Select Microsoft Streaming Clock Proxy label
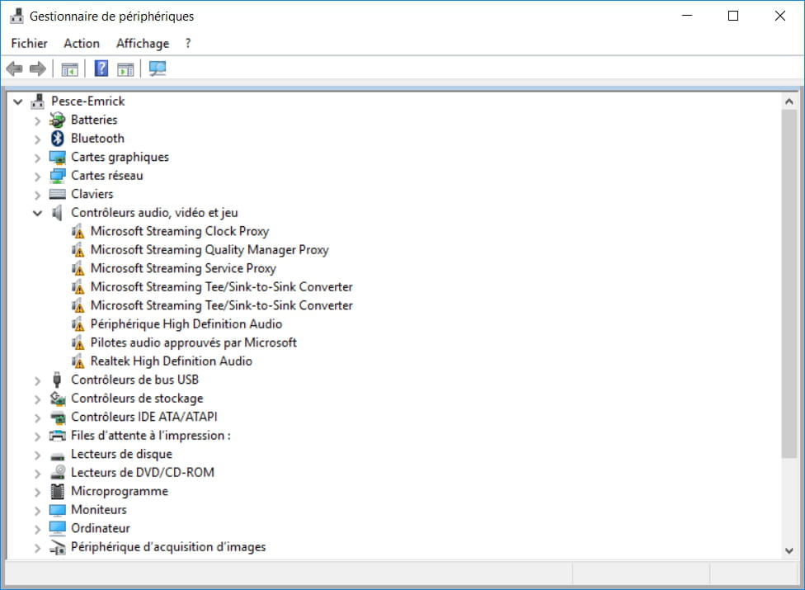This screenshot has height=590, width=805. point(180,232)
